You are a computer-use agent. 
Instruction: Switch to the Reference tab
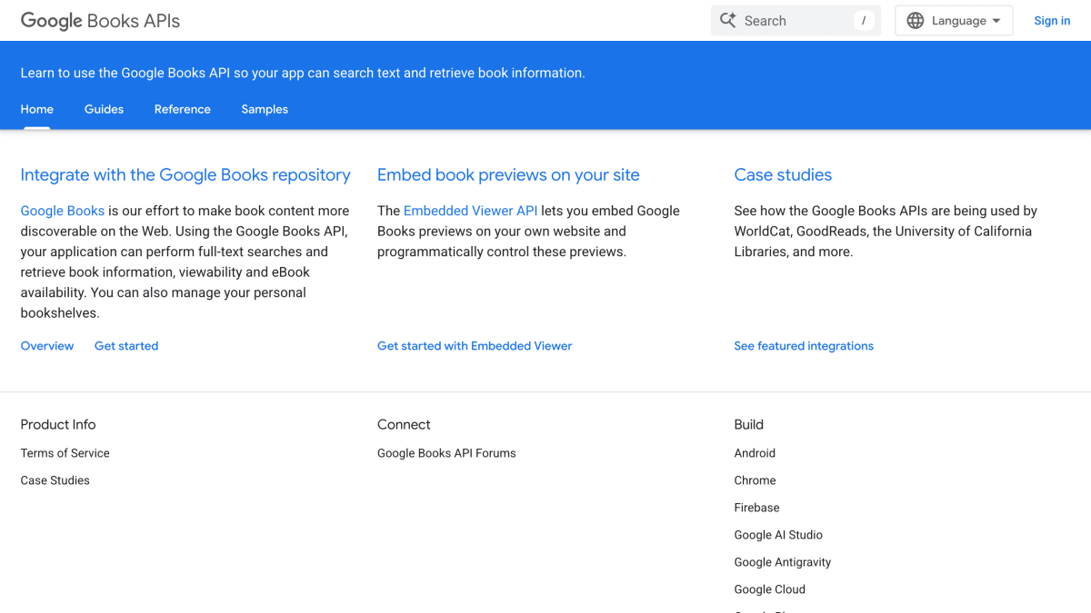(x=183, y=109)
